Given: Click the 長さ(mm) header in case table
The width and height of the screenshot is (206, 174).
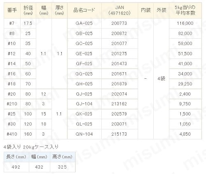Looking at the screenshot, I should (16, 157).
